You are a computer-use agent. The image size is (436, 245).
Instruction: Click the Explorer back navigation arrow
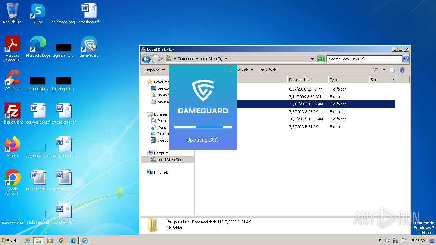146,59
